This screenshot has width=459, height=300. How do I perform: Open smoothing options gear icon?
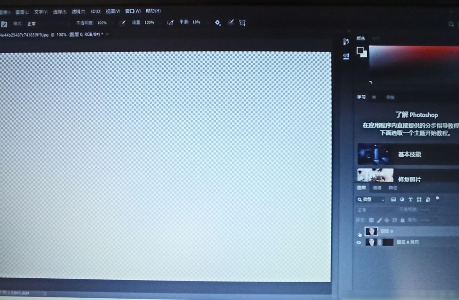pyautogui.click(x=218, y=23)
